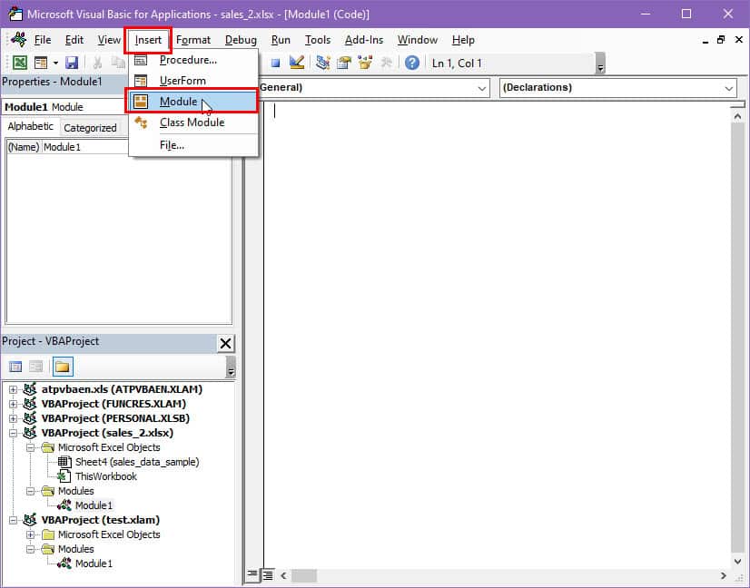Viewport: 750px width, 588px height.
Task: Open the Tools menu
Action: click(x=318, y=40)
